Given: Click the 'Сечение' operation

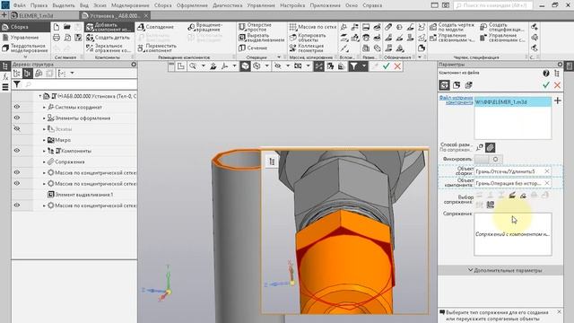Looking at the screenshot, I should (253, 48).
